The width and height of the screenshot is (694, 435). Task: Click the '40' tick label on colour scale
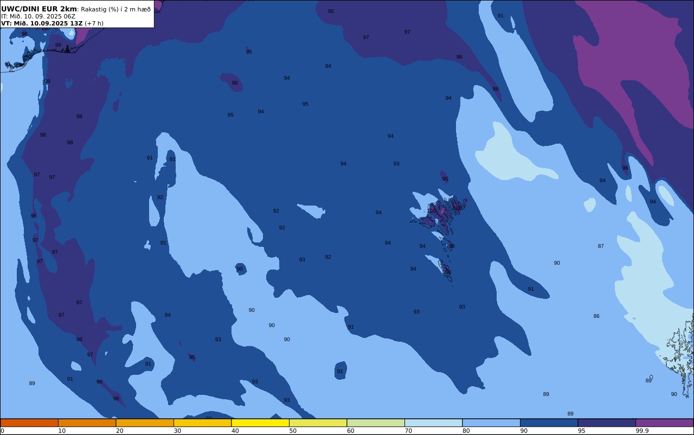click(235, 431)
